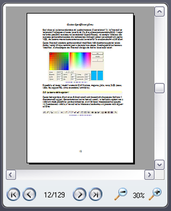
Task: Click the vertical scrollbar up arrow
Action: click(159, 11)
